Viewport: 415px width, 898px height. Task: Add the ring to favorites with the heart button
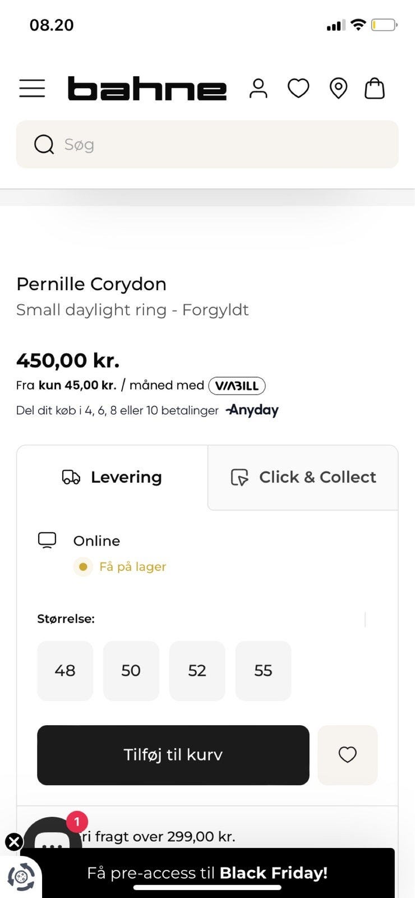click(x=347, y=755)
